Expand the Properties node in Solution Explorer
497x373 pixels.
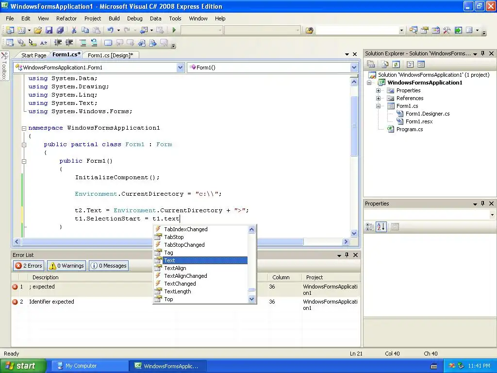[x=378, y=90]
